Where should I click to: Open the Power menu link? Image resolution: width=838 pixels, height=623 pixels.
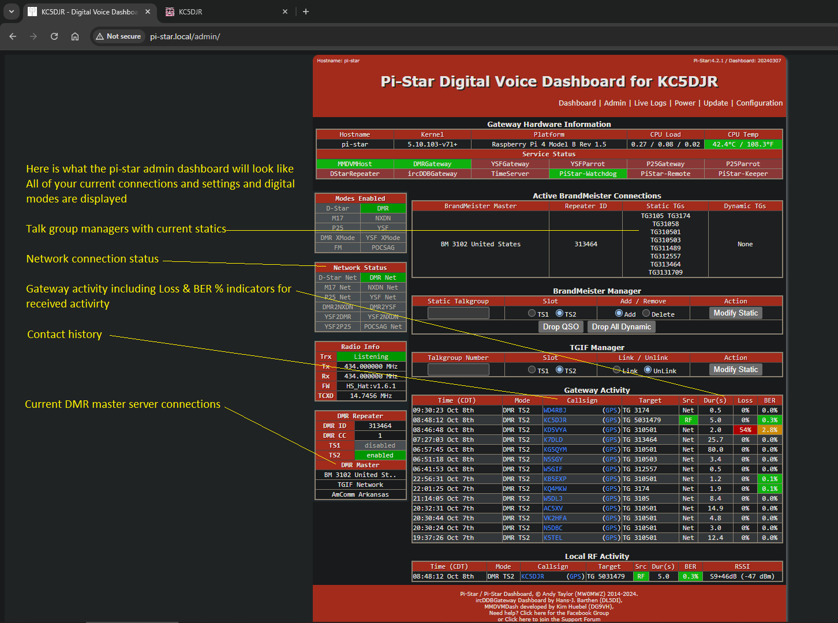coord(685,103)
